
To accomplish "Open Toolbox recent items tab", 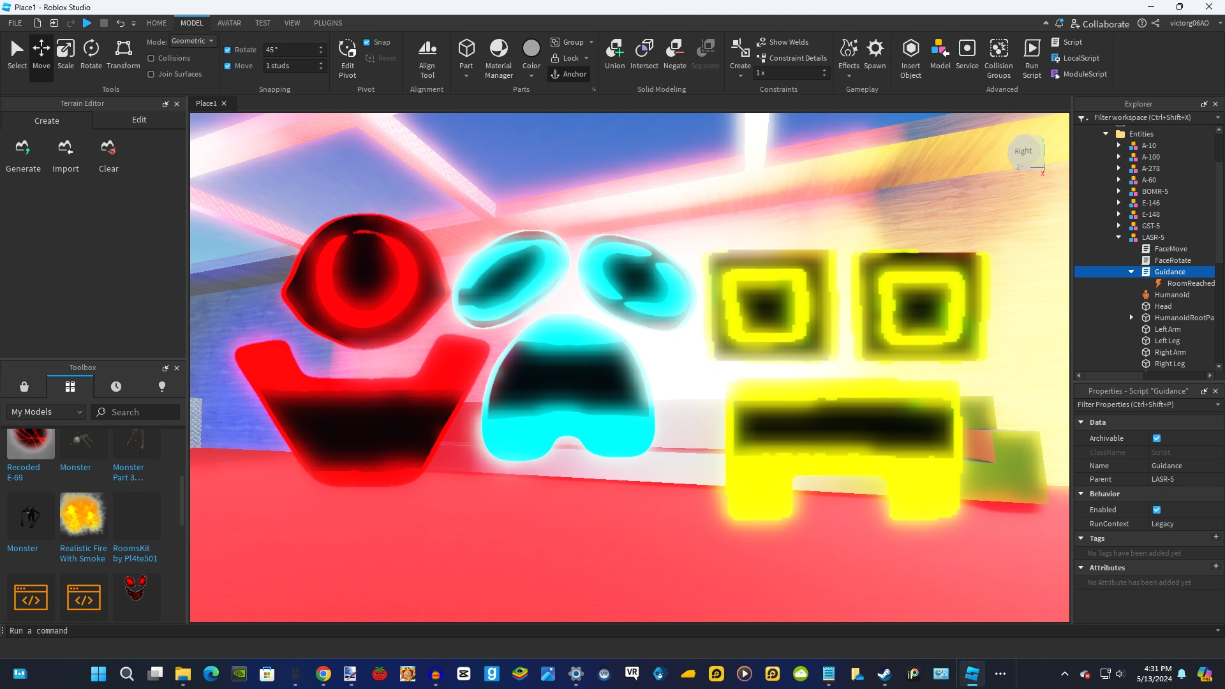I will (x=115, y=387).
